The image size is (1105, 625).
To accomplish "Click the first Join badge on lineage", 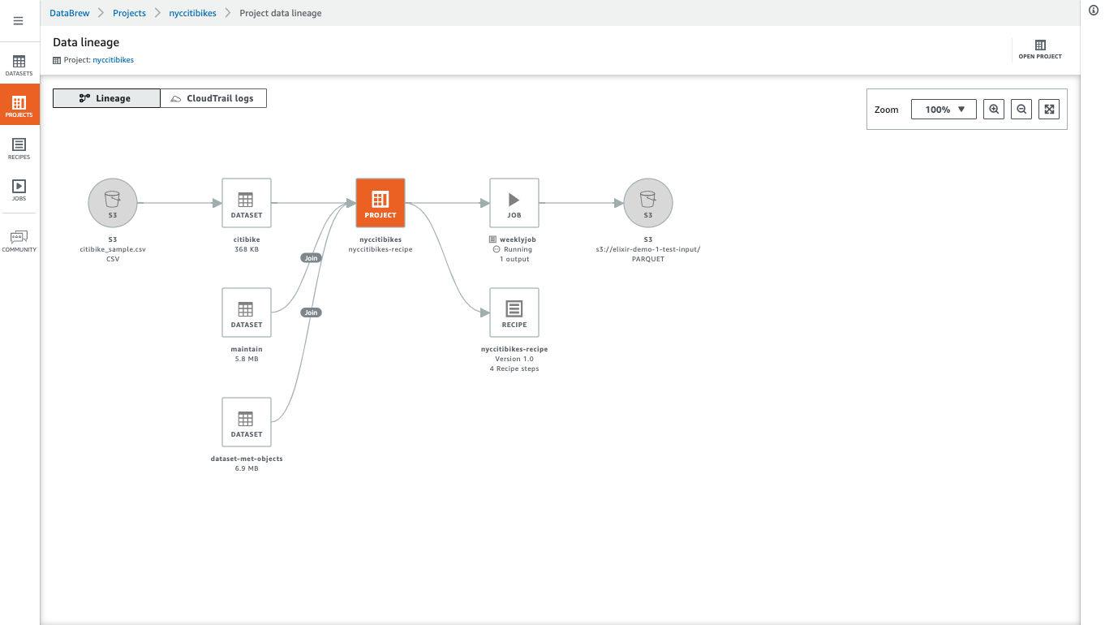I will [x=311, y=257].
